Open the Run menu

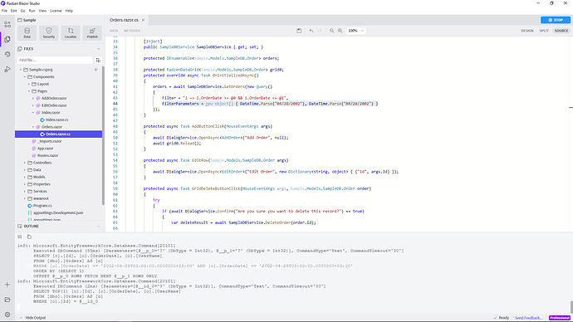32,11
